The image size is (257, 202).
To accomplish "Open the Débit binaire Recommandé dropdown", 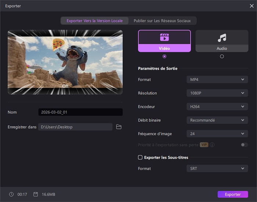I will pos(217,120).
